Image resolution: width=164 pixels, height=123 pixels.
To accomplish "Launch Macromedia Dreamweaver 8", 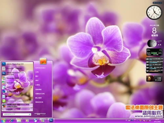I will tap(17, 101).
